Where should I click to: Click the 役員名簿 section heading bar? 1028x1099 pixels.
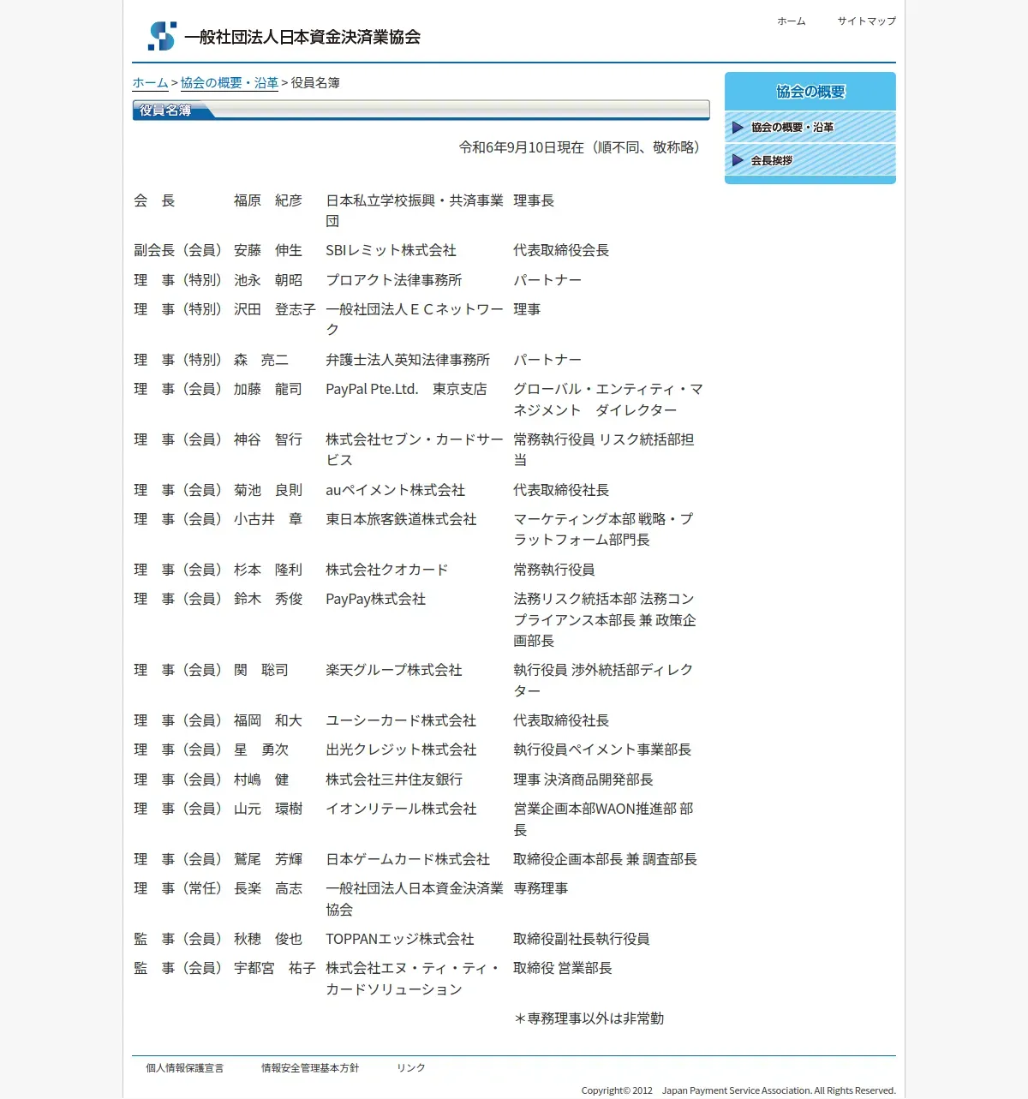click(x=421, y=110)
